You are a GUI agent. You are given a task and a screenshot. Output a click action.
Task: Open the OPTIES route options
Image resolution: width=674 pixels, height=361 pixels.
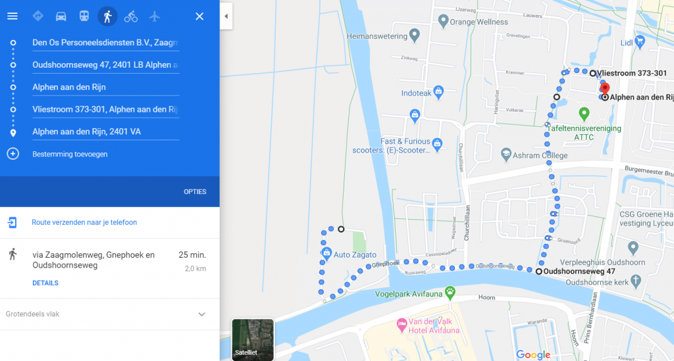click(195, 192)
